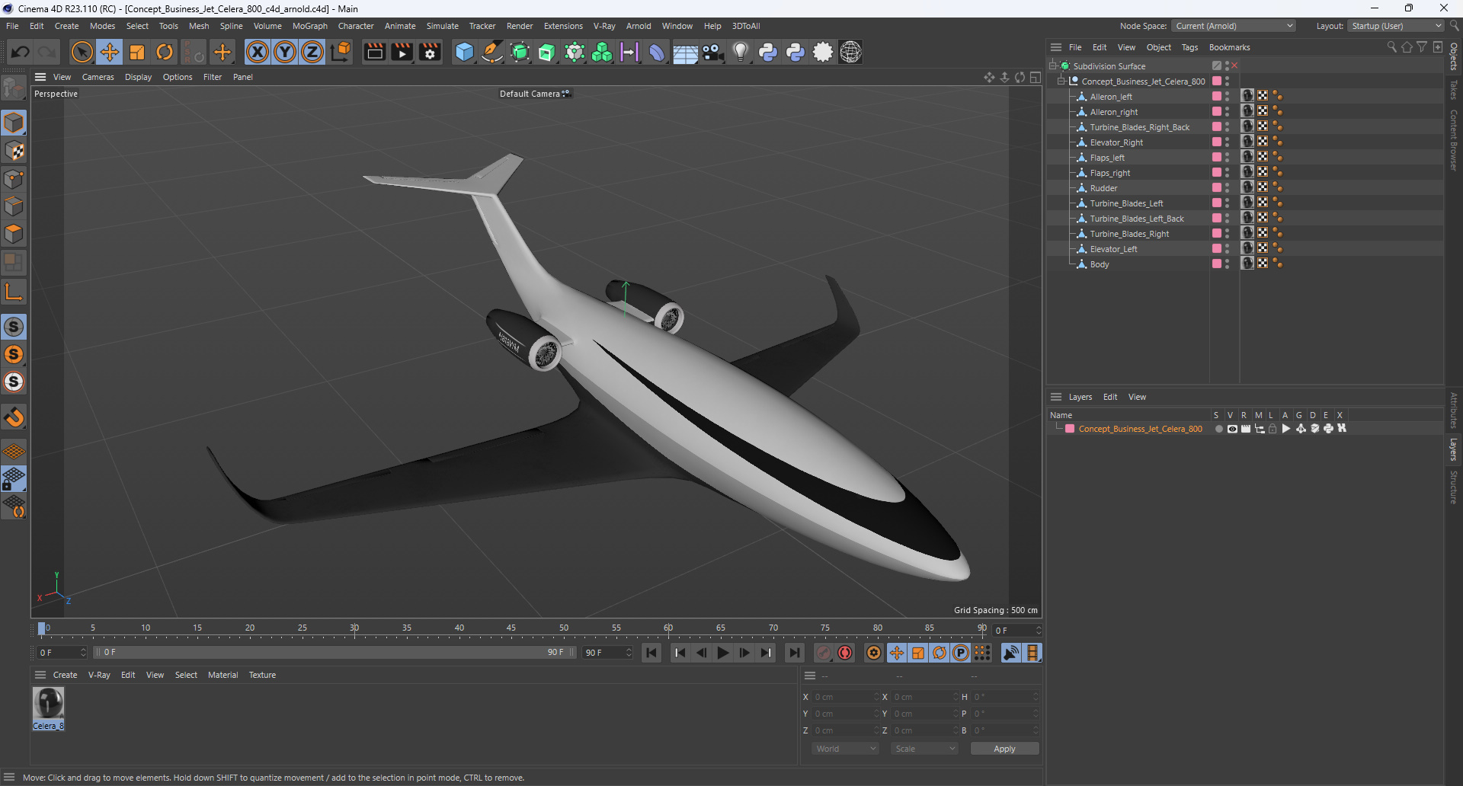This screenshot has width=1463, height=786.
Task: Open the Scale dropdown in coordinates
Action: click(925, 749)
